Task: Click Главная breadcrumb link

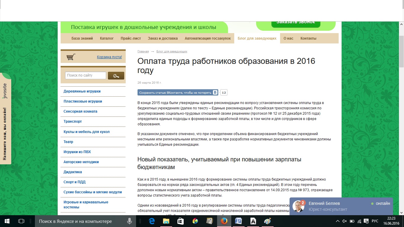Action: pyautogui.click(x=143, y=51)
